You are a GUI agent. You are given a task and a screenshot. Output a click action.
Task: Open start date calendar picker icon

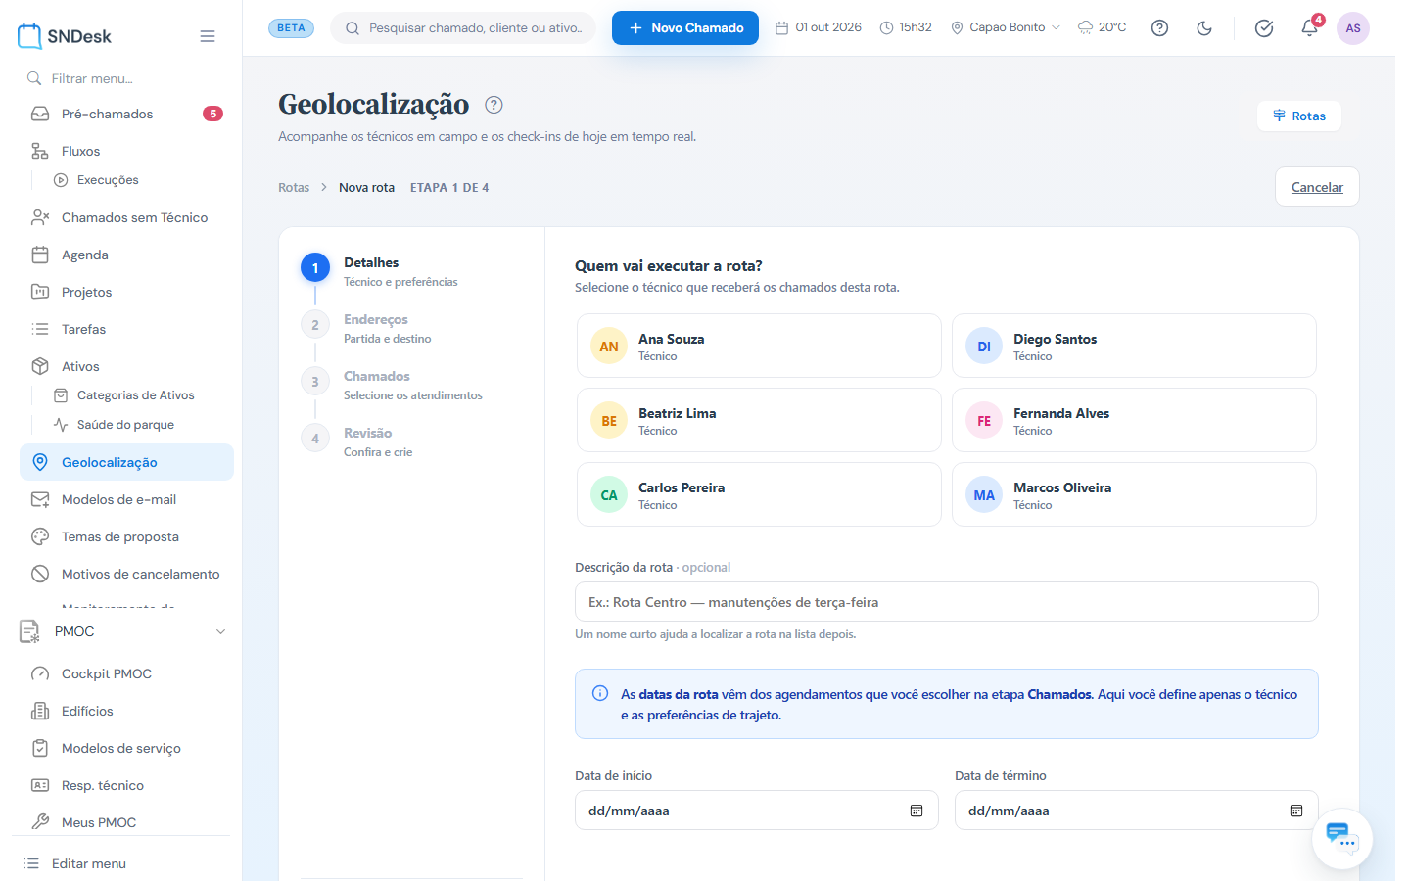click(x=916, y=811)
